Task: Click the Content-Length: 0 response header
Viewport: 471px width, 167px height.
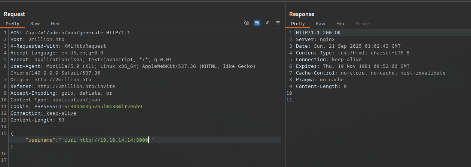Action: click(321, 86)
